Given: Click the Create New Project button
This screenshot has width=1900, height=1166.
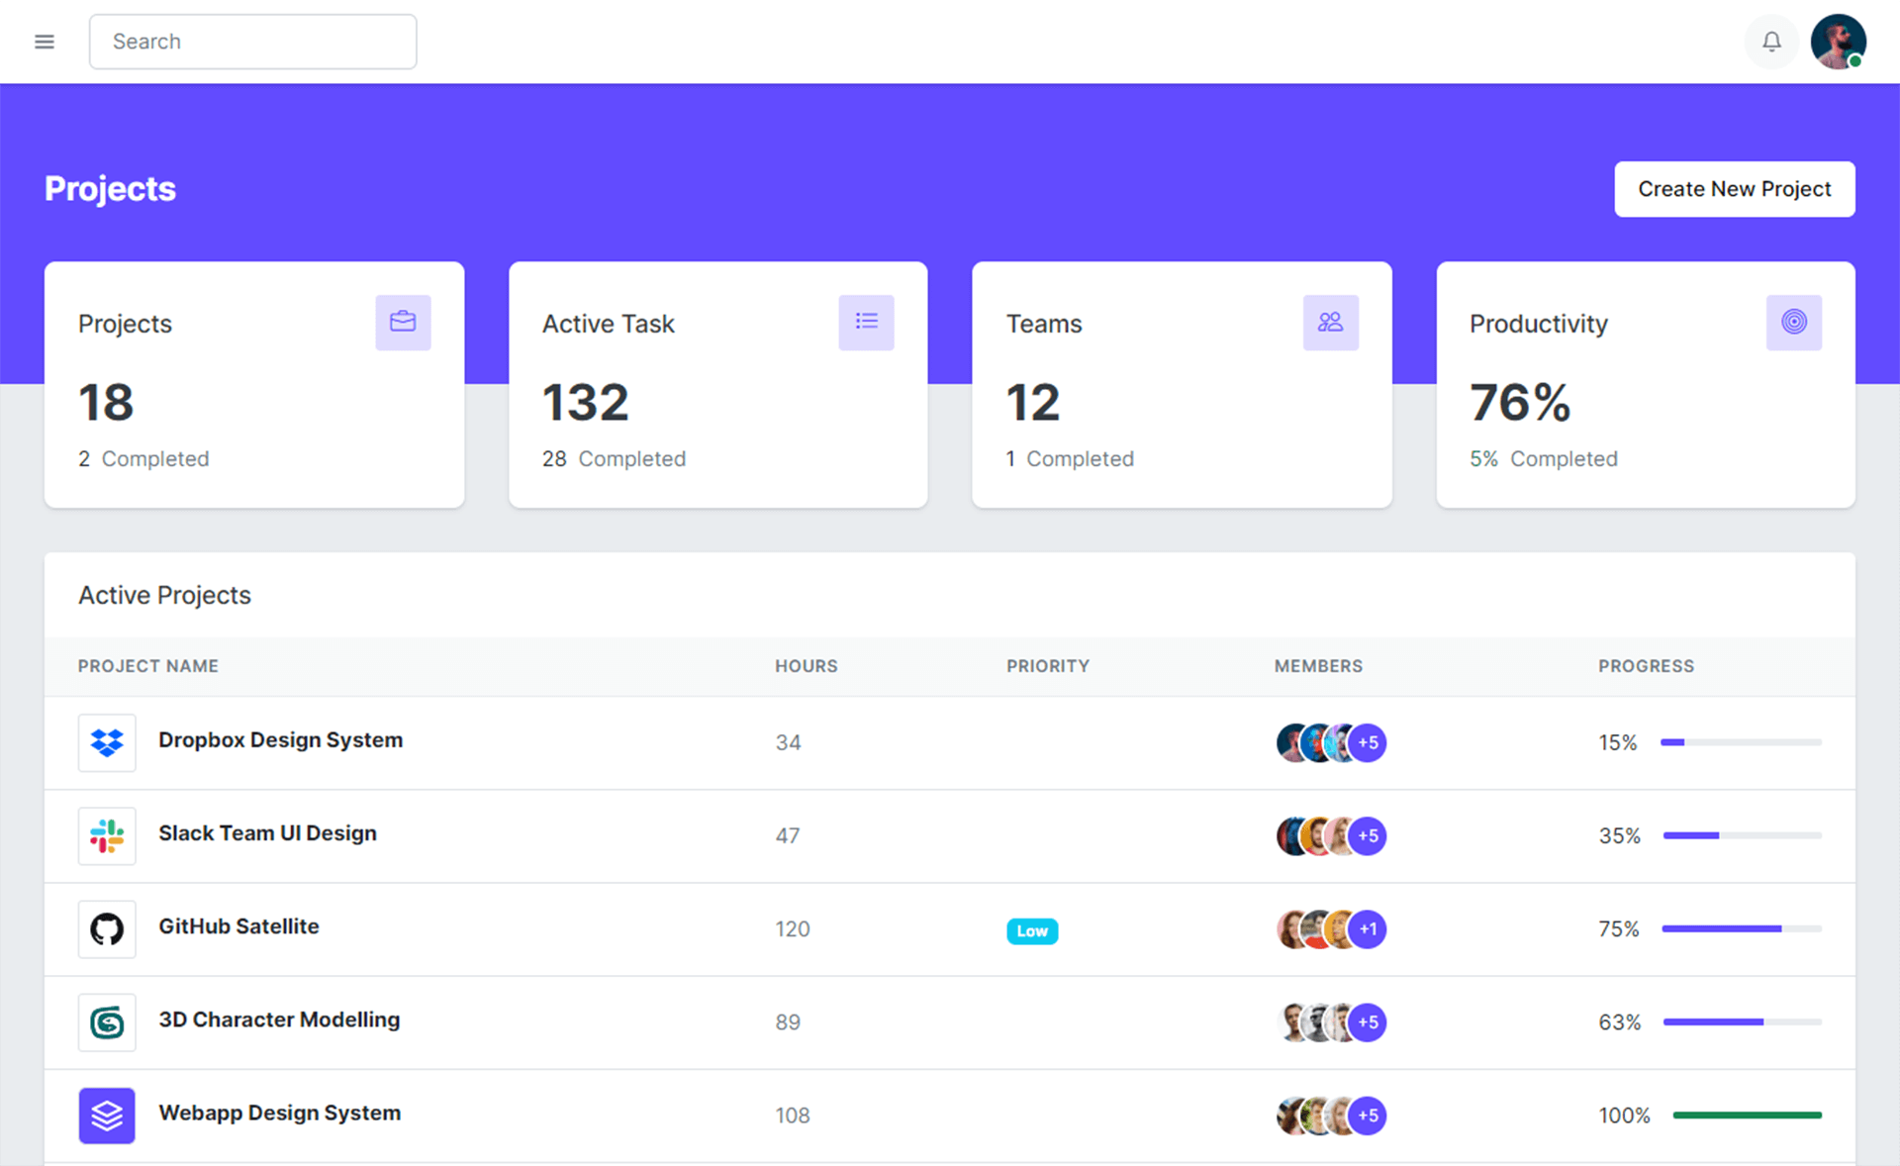Looking at the screenshot, I should point(1735,188).
